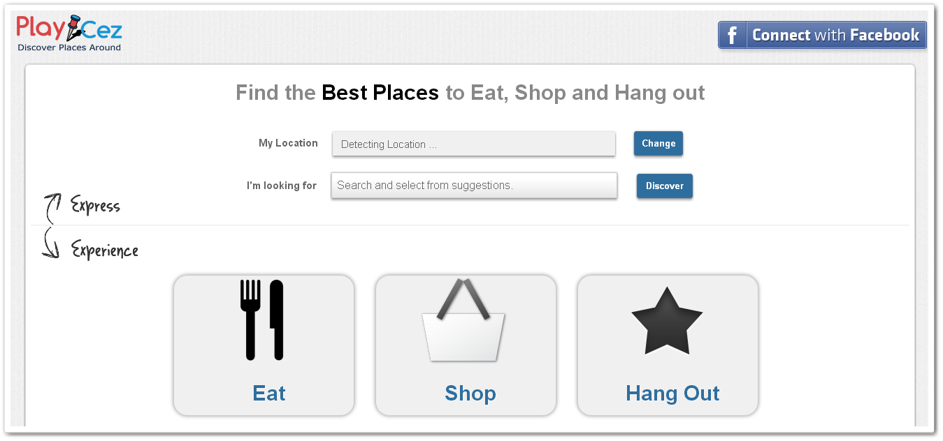Click the upward Express arrow
Image resolution: width=943 pixels, height=441 pixels.
tap(52, 209)
